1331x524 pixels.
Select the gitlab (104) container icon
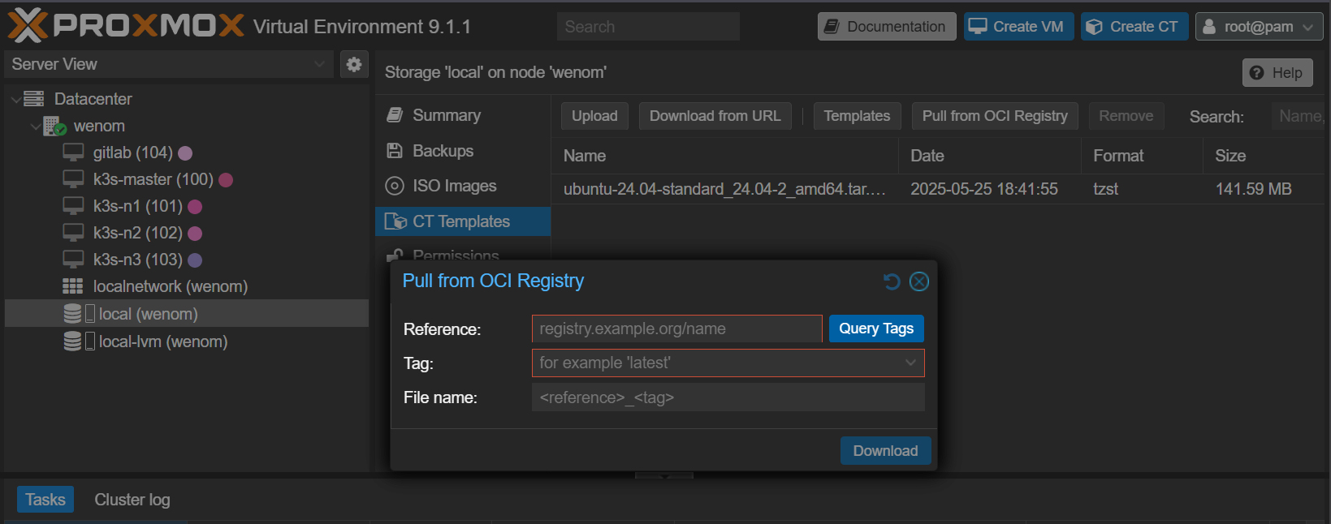[74, 152]
